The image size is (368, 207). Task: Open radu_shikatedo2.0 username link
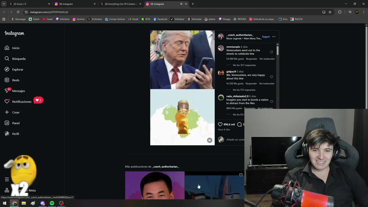point(237,96)
